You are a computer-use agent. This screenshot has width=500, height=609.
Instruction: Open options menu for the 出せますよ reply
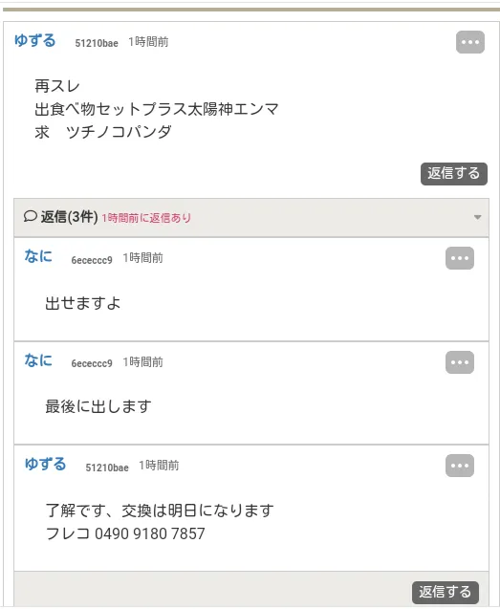tap(460, 258)
